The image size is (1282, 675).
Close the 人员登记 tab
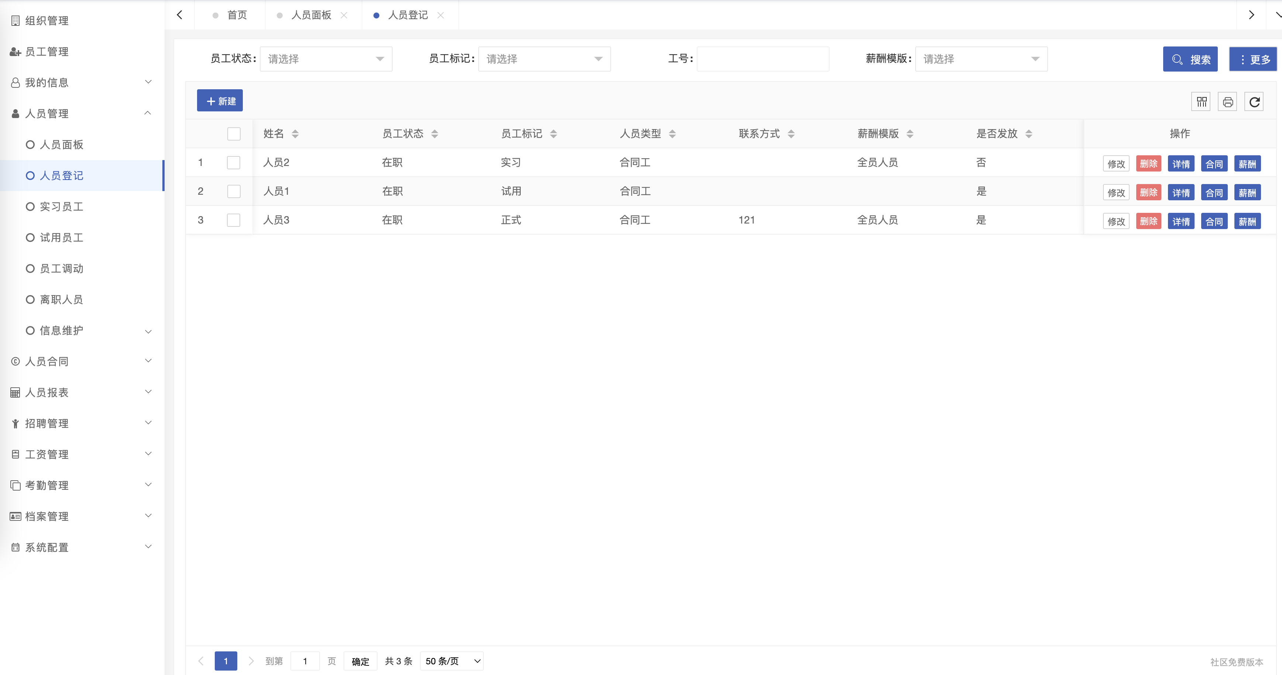441,15
